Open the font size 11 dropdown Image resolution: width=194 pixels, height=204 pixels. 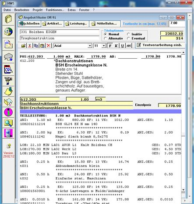click(x=104, y=46)
